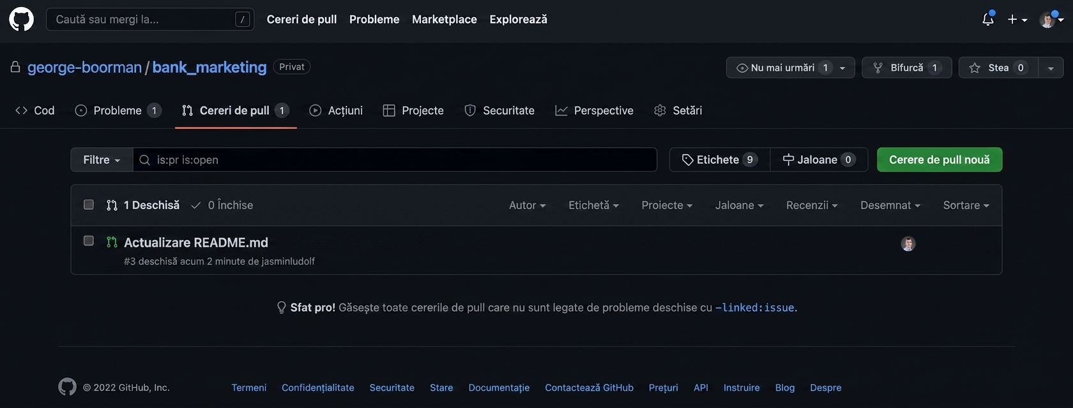Click the checkmark icon beside 0 Închise
1073x408 pixels.
[196, 205]
